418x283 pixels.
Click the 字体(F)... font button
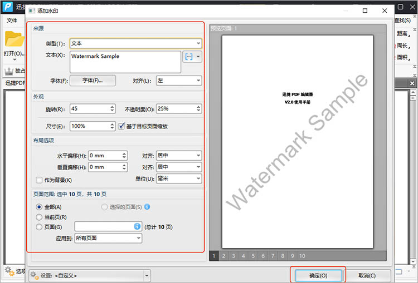[x=93, y=81]
